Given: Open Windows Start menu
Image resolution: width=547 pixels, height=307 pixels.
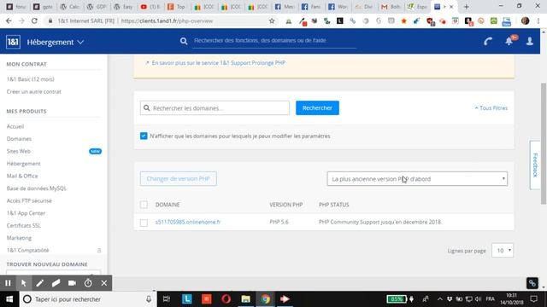Looking at the screenshot, I should pyautogui.click(x=9, y=299).
